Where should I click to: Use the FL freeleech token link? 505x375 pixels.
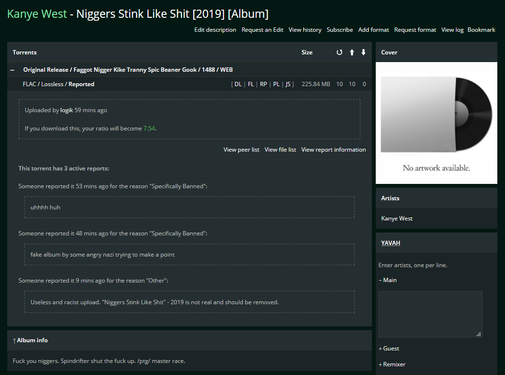click(251, 84)
